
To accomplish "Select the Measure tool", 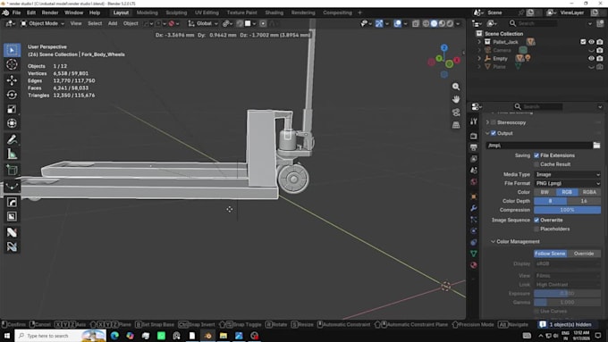I will pos(12,154).
